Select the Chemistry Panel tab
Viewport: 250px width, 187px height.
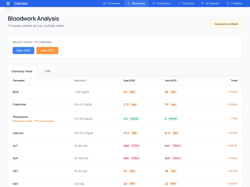coord(22,71)
